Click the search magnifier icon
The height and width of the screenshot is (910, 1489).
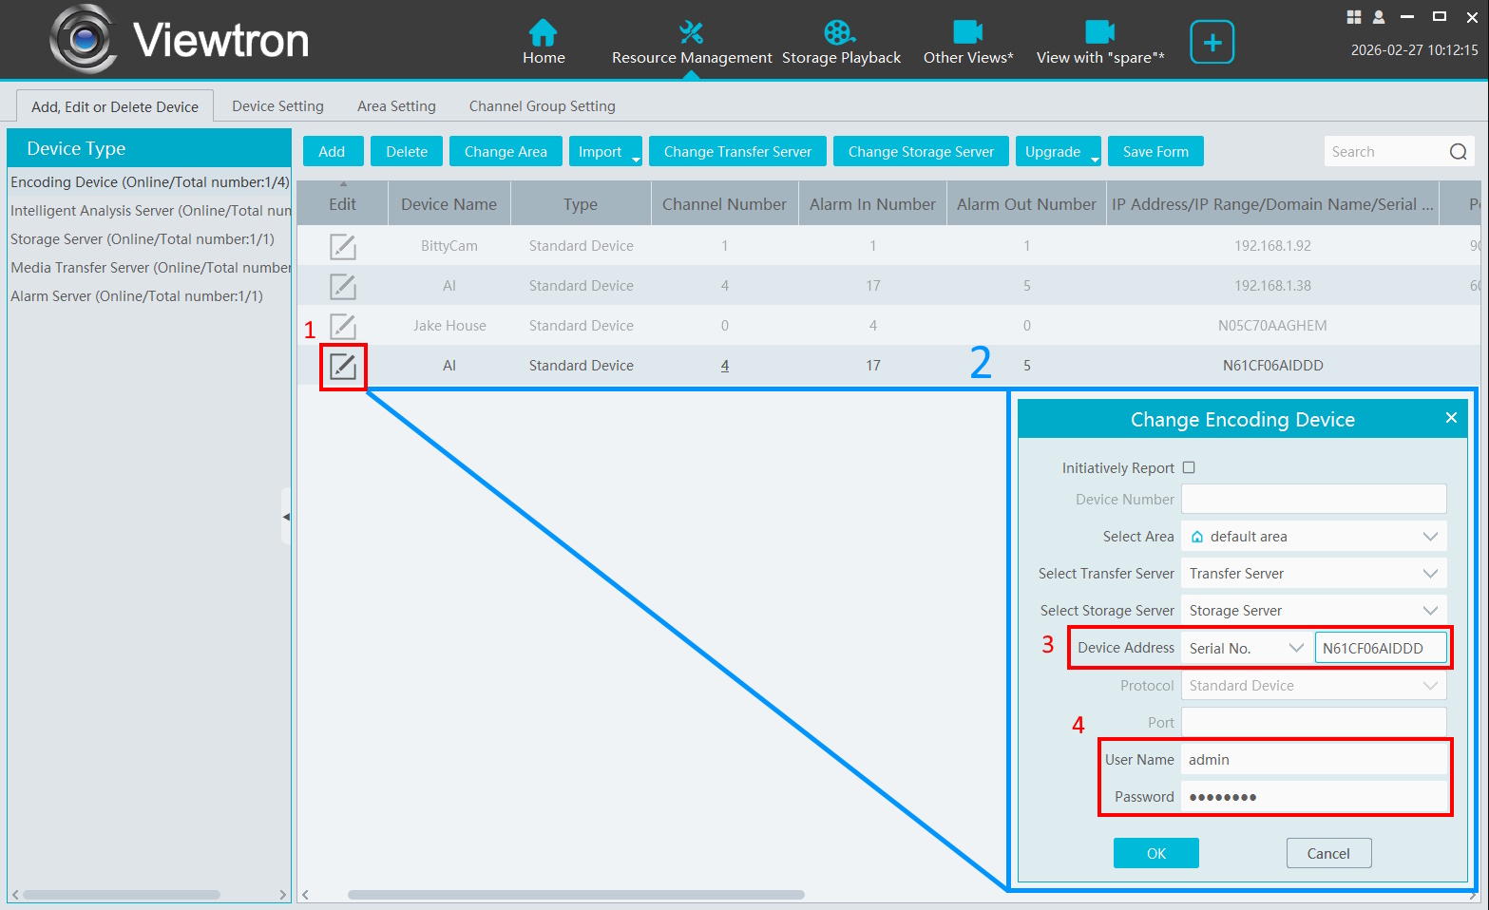(x=1458, y=152)
